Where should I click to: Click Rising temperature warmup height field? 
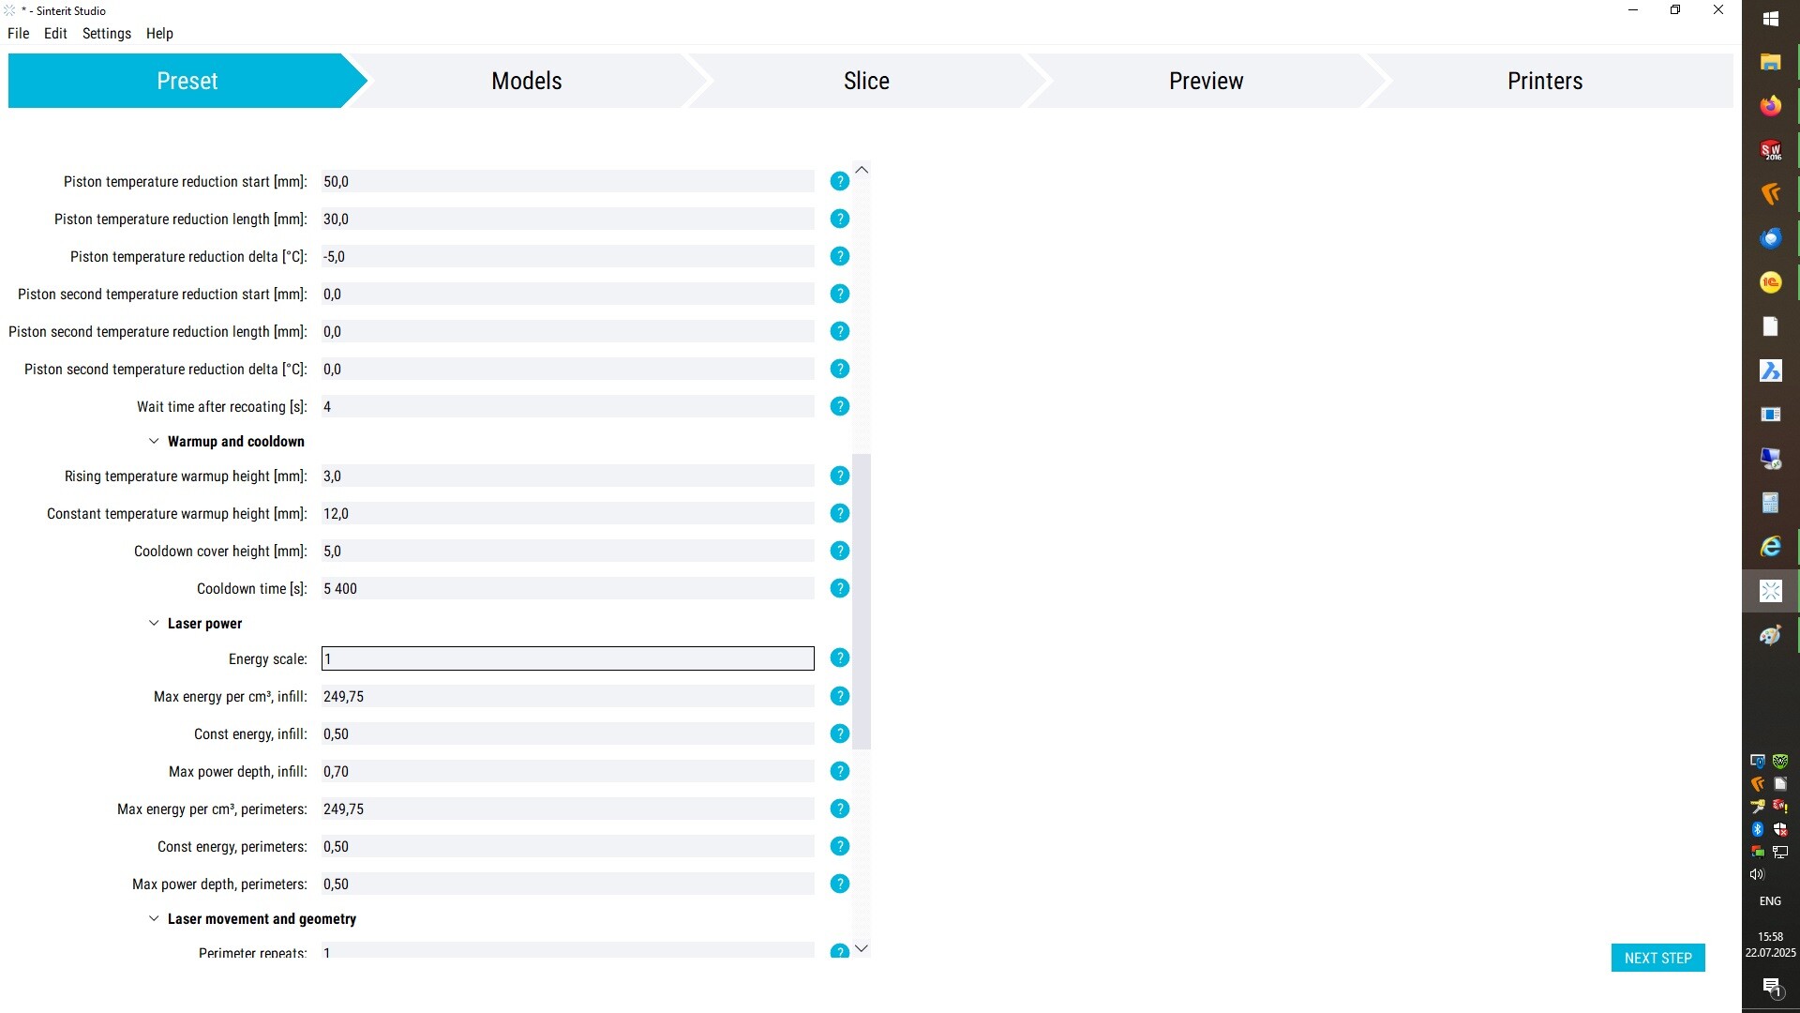pyautogui.click(x=567, y=476)
